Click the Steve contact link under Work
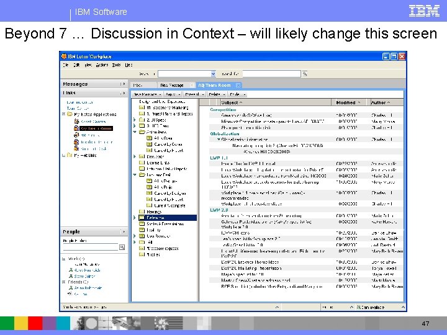The image size is (447, 335). [x=84, y=276]
